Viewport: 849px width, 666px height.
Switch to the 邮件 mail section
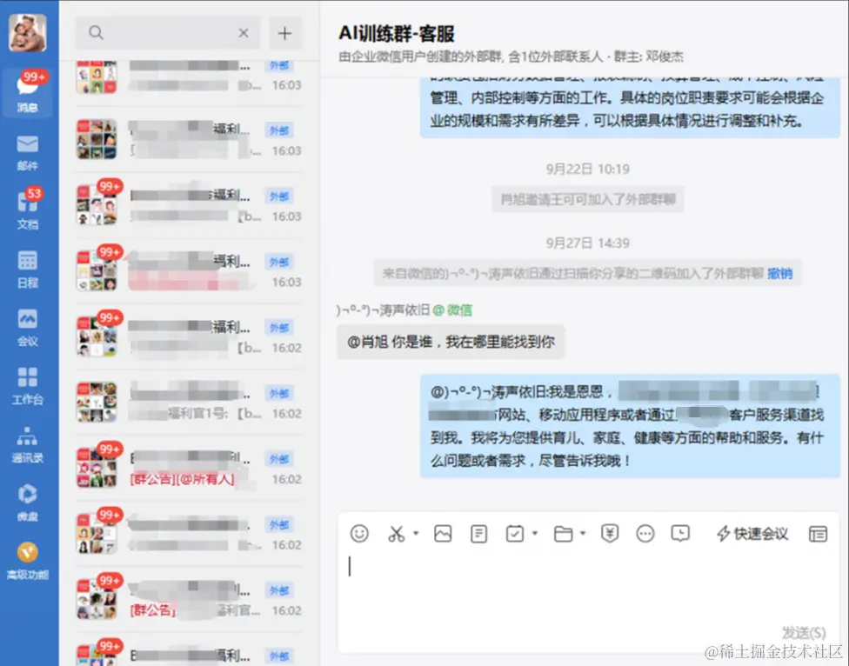[27, 153]
